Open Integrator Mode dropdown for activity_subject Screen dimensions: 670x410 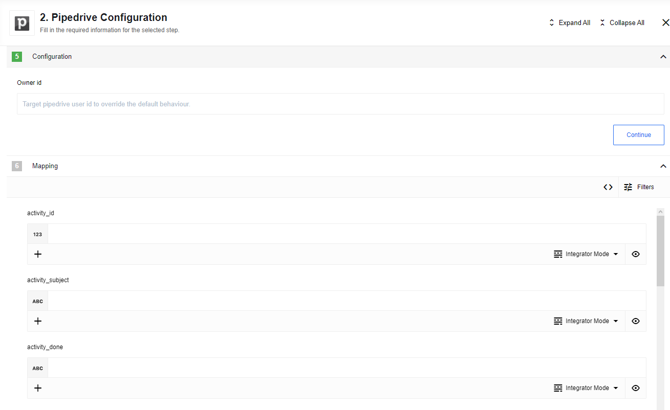(x=586, y=321)
